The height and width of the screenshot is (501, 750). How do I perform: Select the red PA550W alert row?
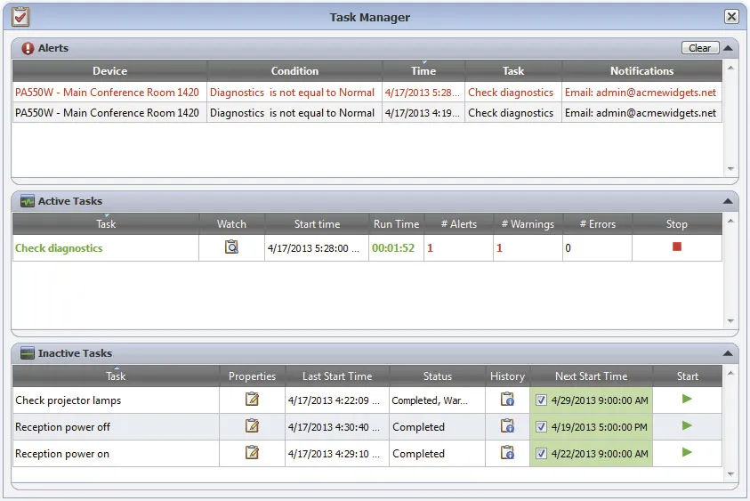tap(367, 93)
